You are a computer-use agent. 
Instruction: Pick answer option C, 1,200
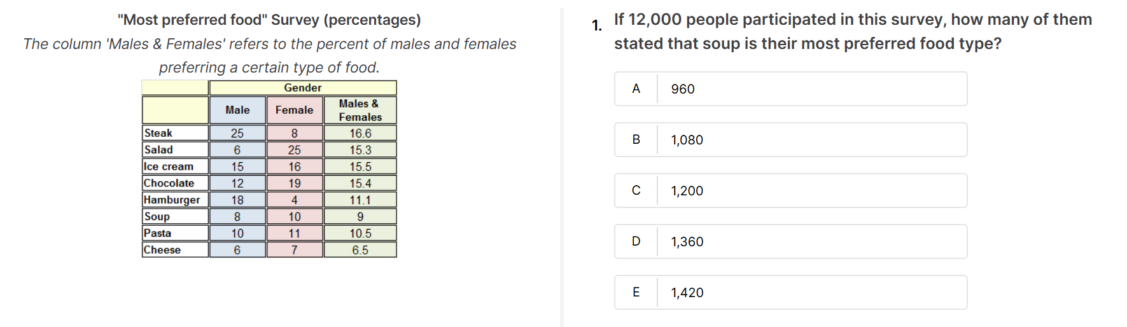790,191
